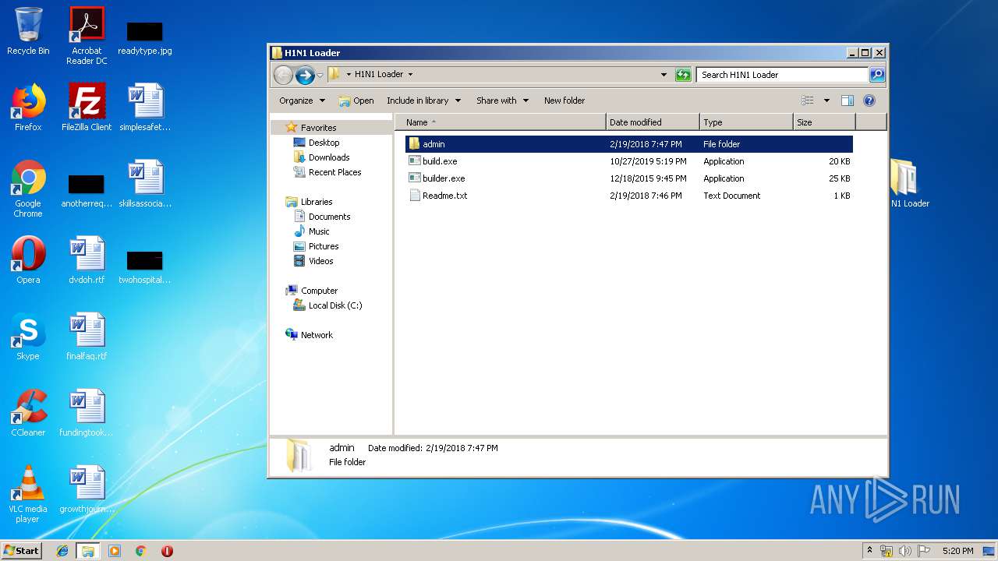The width and height of the screenshot is (998, 561).
Task: Click the change view icon
Action: [x=808, y=101]
